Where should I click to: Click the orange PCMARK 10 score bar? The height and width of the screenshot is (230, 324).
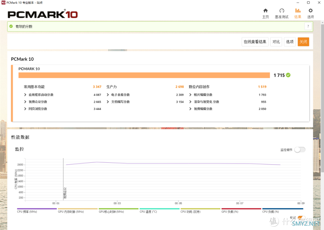point(144,75)
